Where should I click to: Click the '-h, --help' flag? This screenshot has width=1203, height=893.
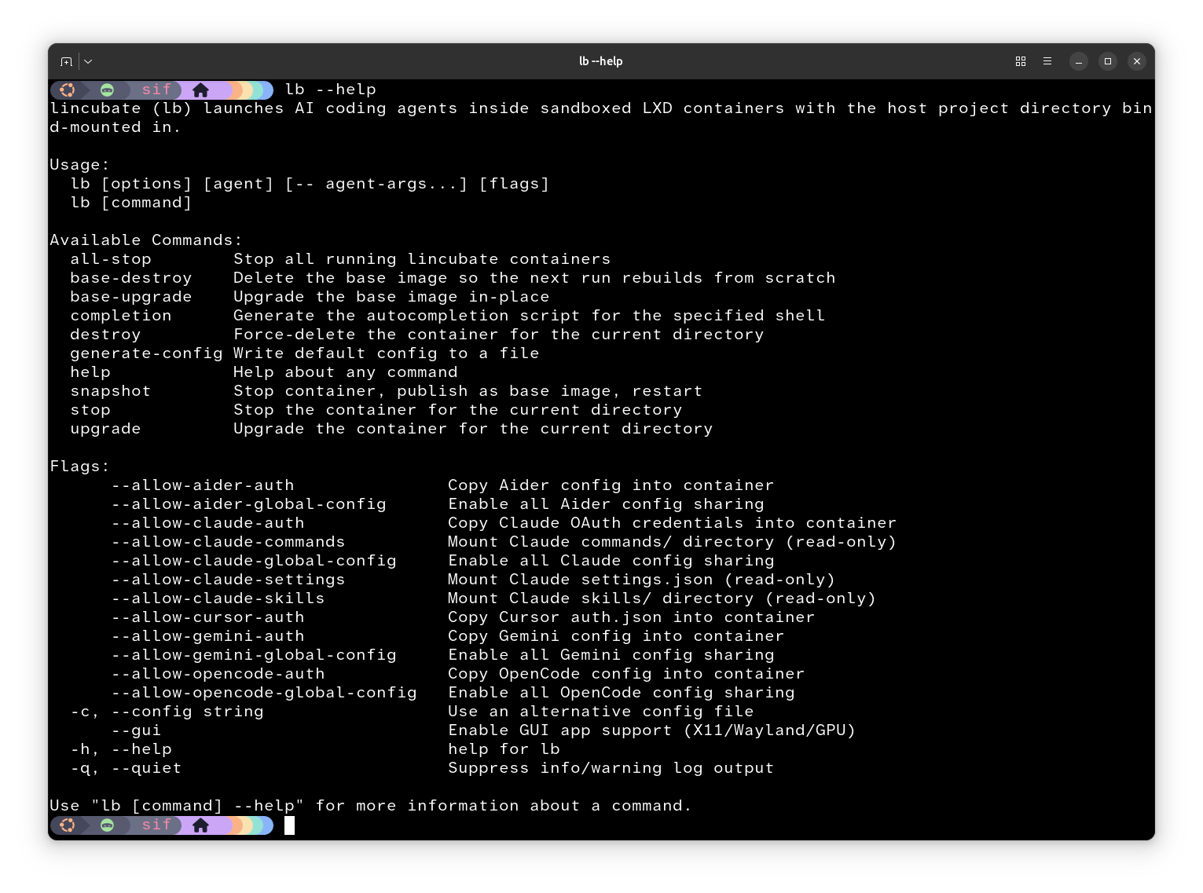pyautogui.click(x=121, y=749)
